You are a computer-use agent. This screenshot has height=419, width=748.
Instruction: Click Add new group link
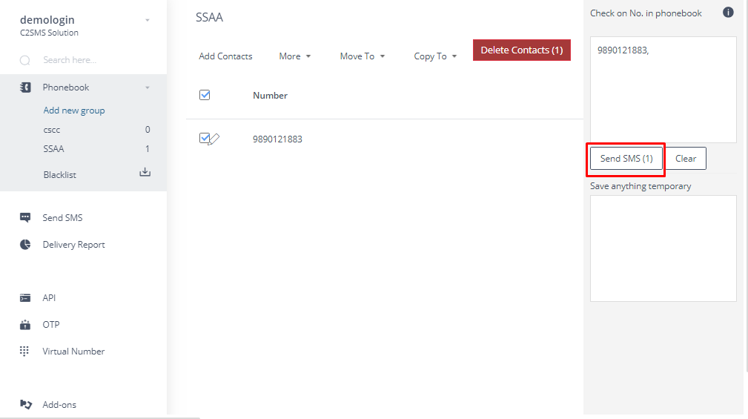click(x=74, y=110)
